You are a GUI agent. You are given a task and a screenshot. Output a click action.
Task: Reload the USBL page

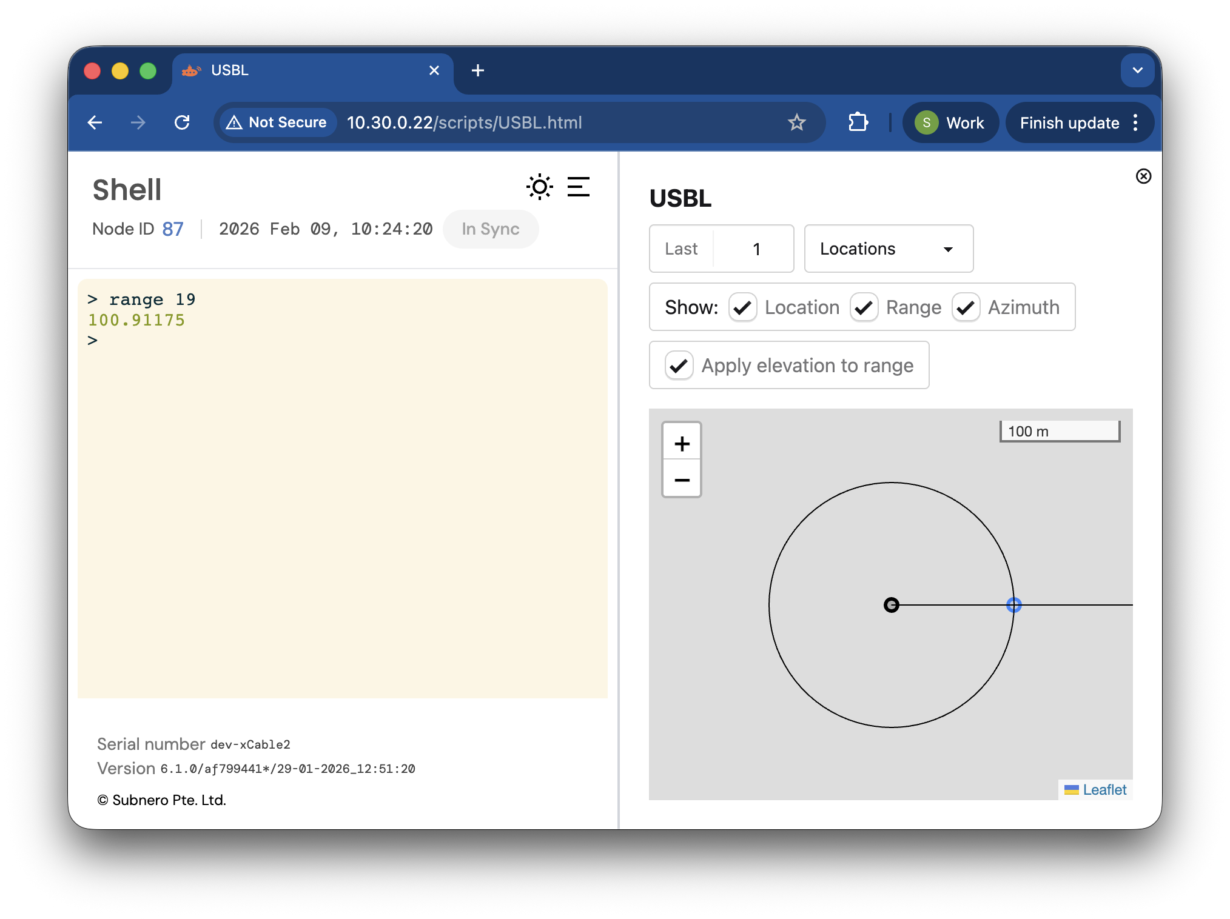(x=182, y=122)
